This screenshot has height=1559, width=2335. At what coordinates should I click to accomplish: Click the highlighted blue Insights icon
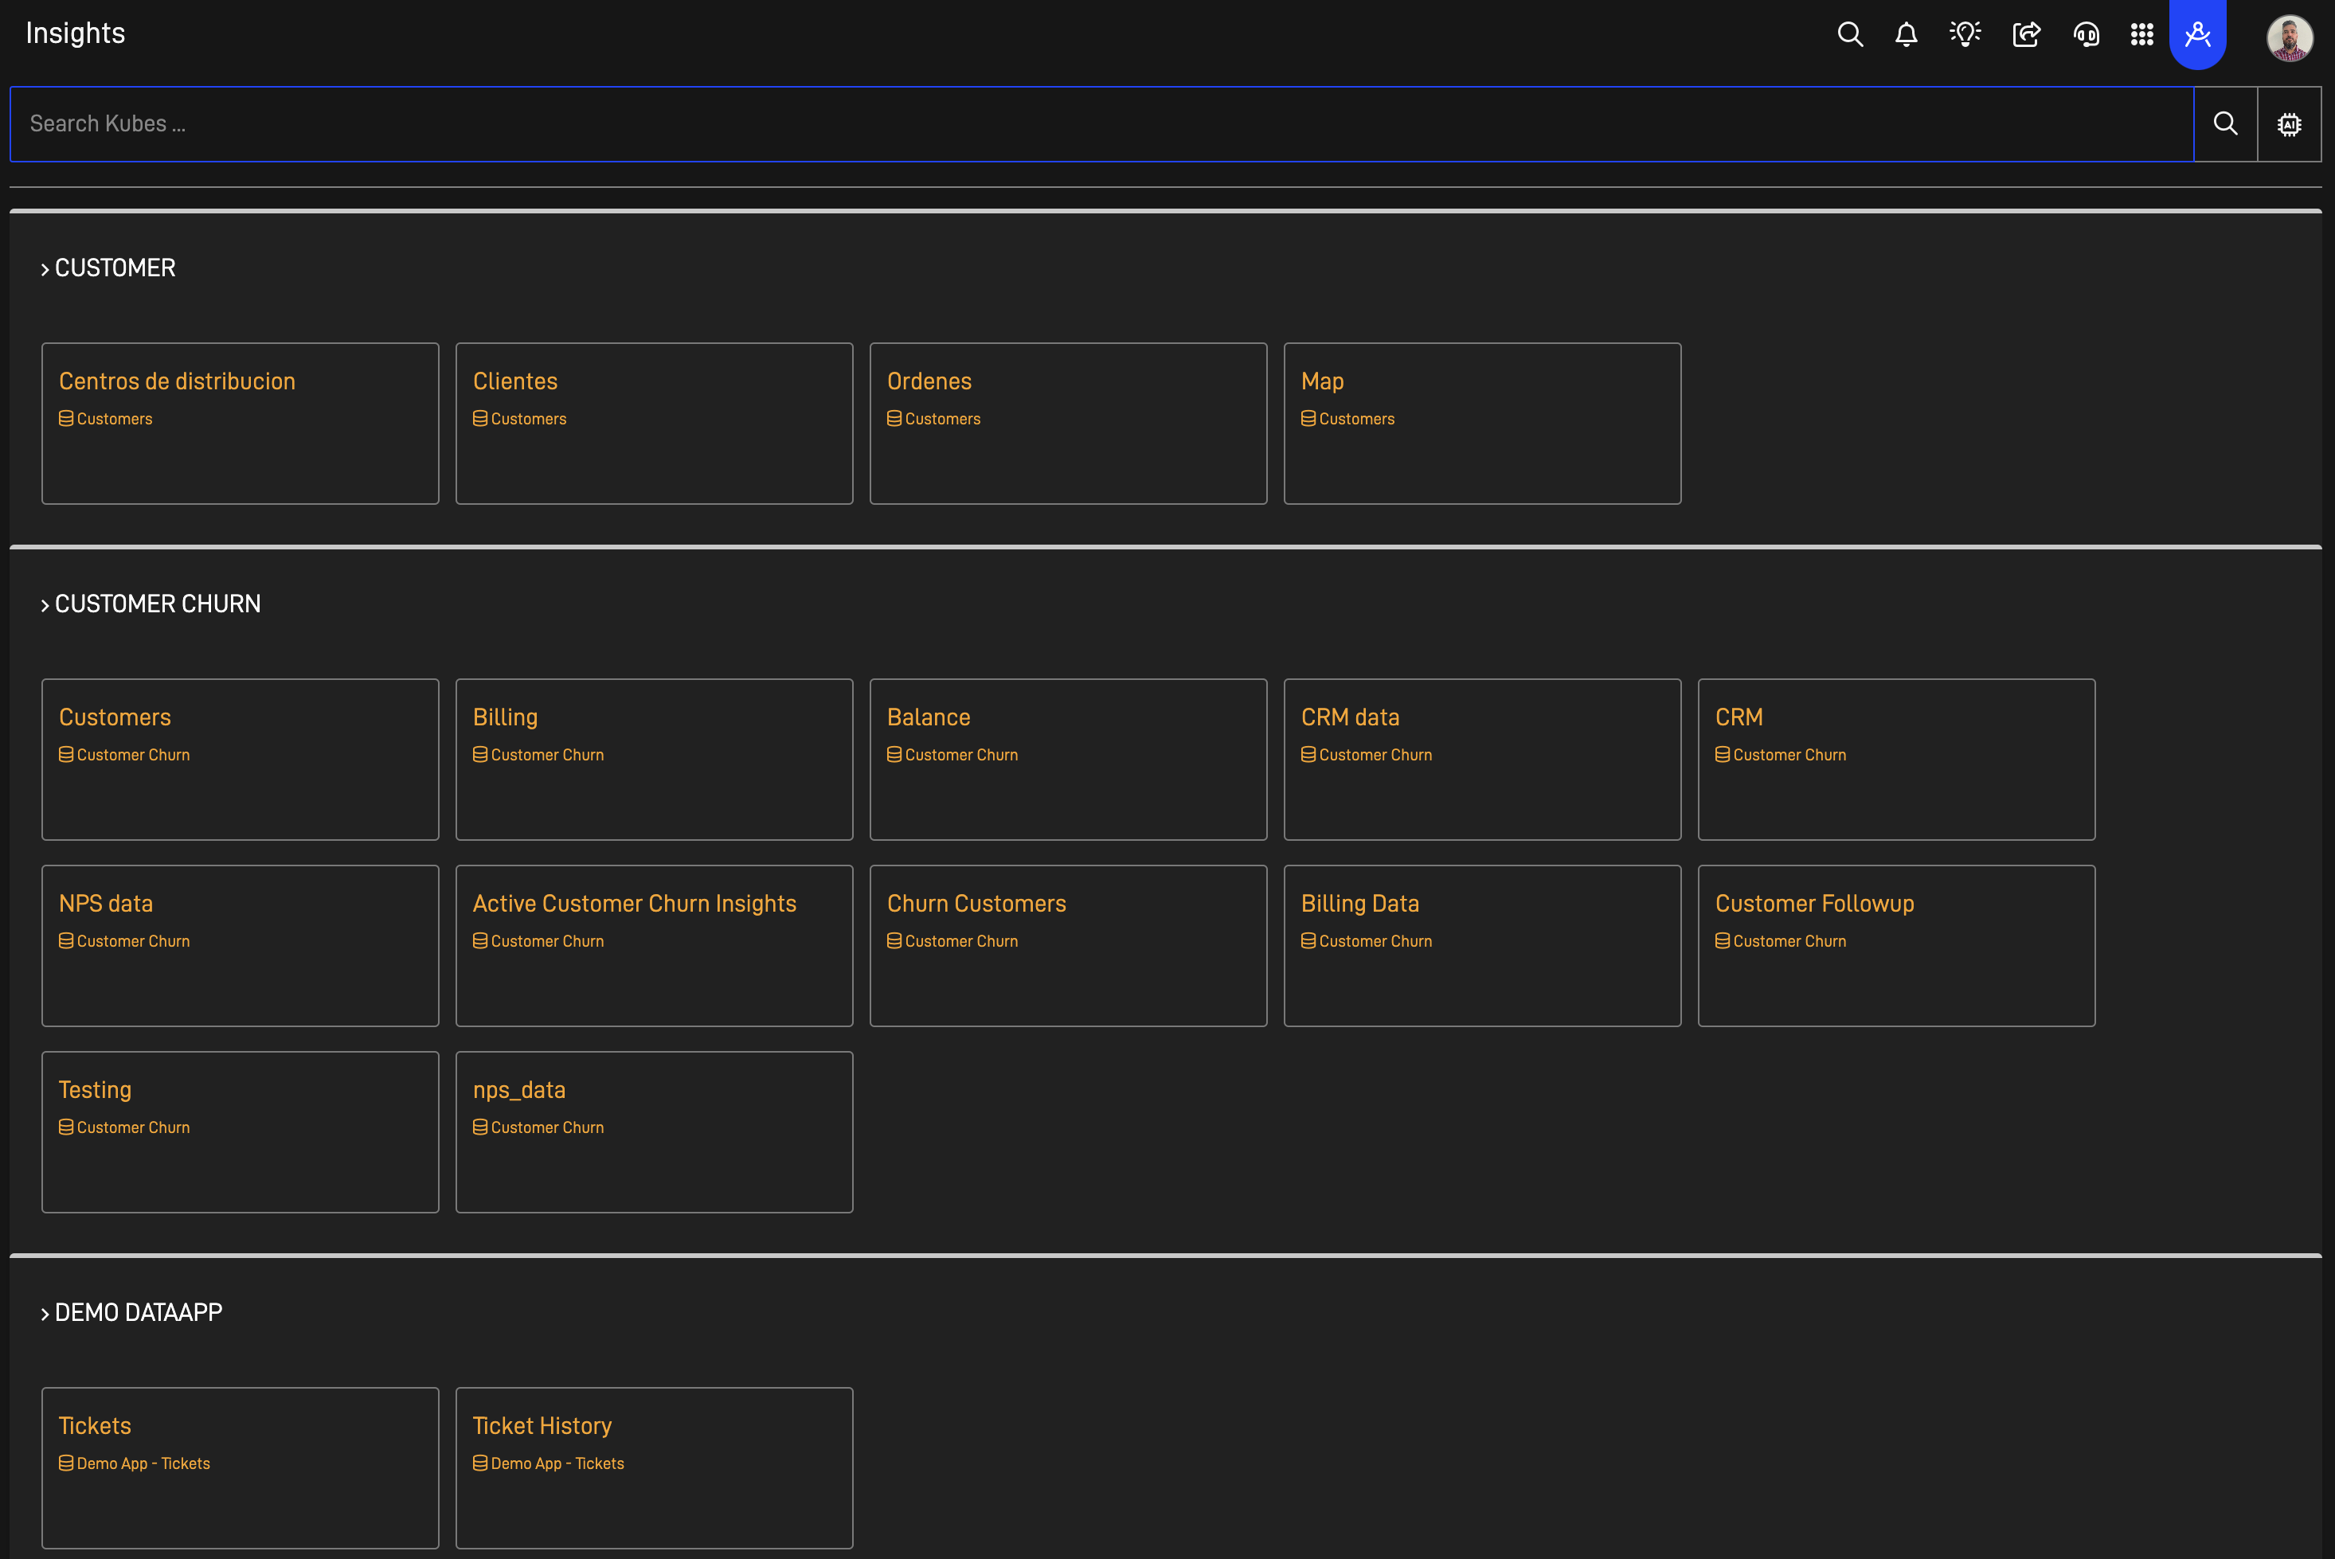(x=2196, y=33)
